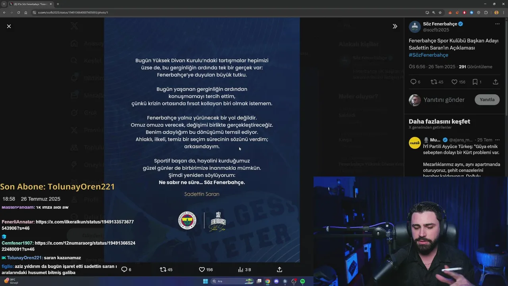Open Spotify from the taskbar
Screen dimensions: 508x286
coord(302,281)
